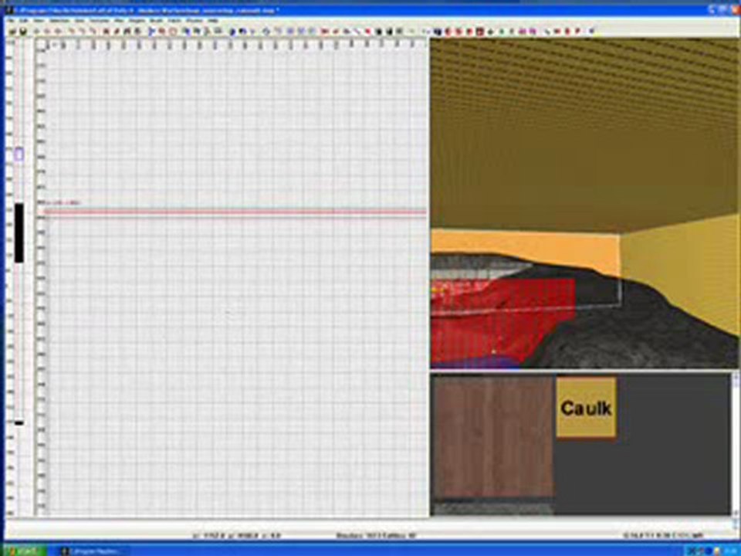
Task: Click the Save map toolbar icon
Action: tap(23, 32)
